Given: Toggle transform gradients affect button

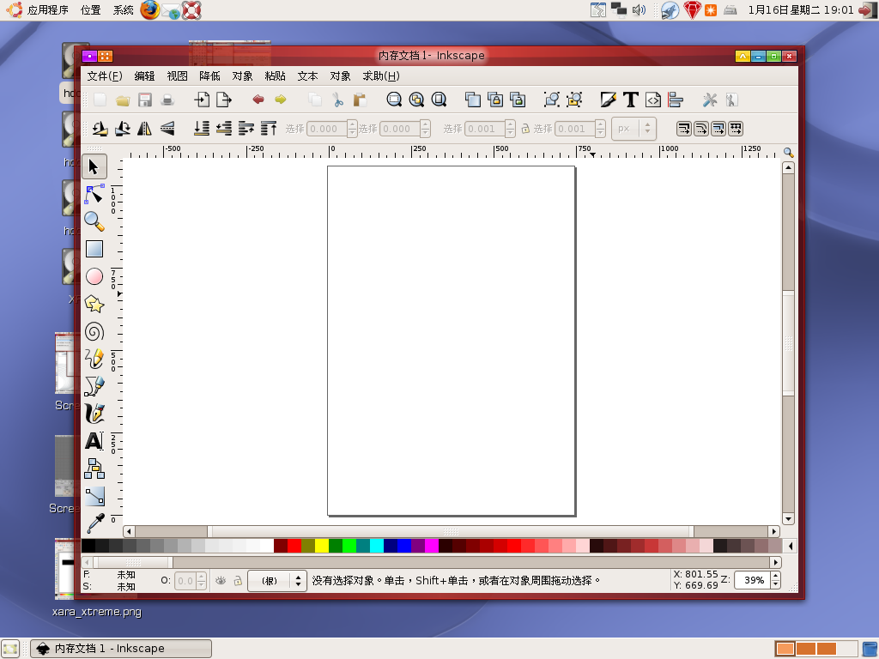Looking at the screenshot, I should pyautogui.click(x=718, y=129).
